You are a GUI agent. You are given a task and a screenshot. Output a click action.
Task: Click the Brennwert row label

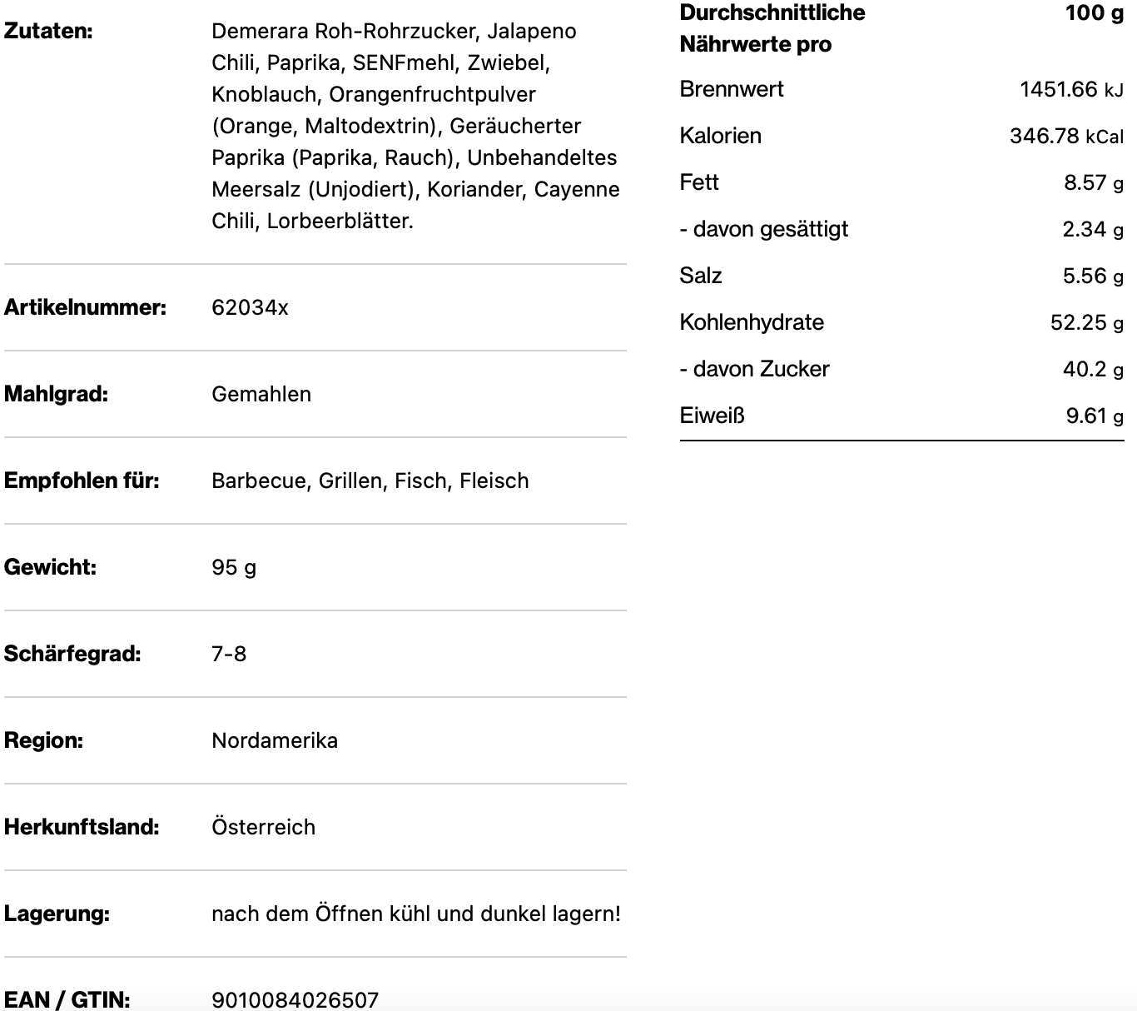pos(731,89)
